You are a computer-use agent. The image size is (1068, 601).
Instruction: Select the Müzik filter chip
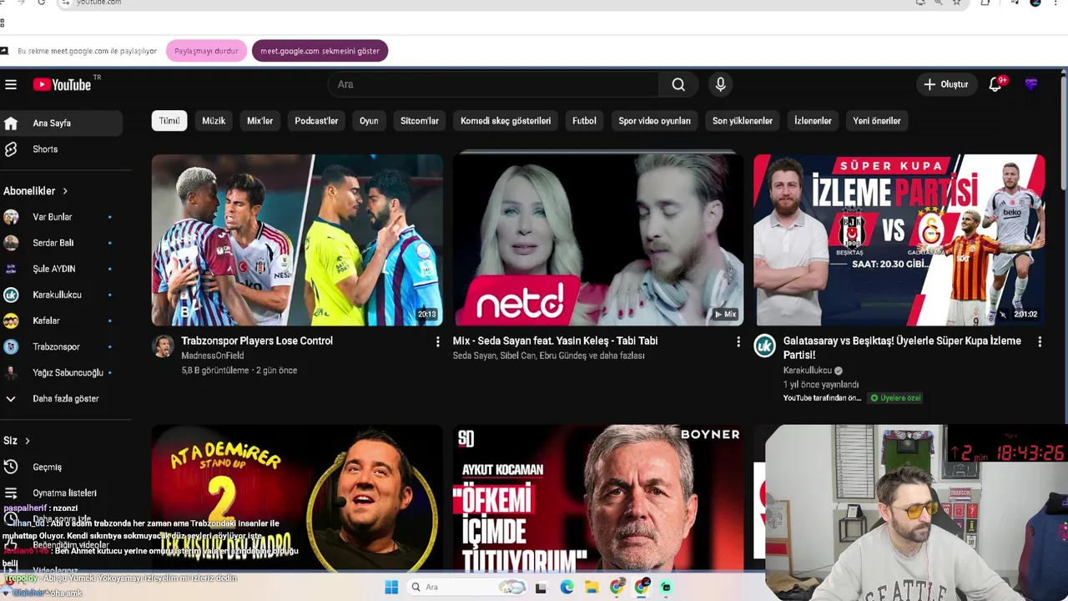[x=214, y=121]
